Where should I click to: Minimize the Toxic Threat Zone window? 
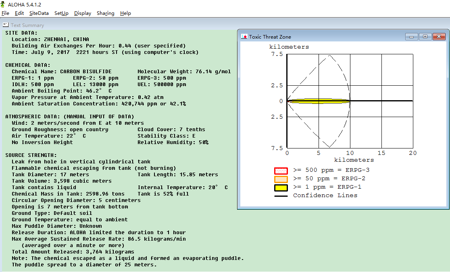(x=412, y=37)
